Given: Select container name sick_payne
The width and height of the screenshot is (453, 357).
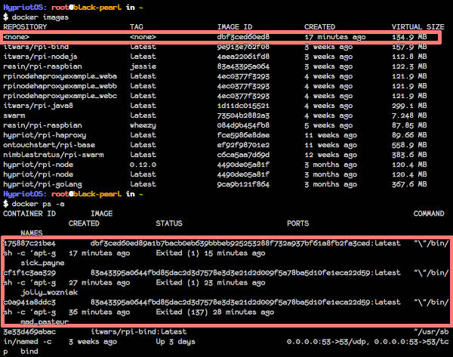Looking at the screenshot, I should click(x=42, y=263).
